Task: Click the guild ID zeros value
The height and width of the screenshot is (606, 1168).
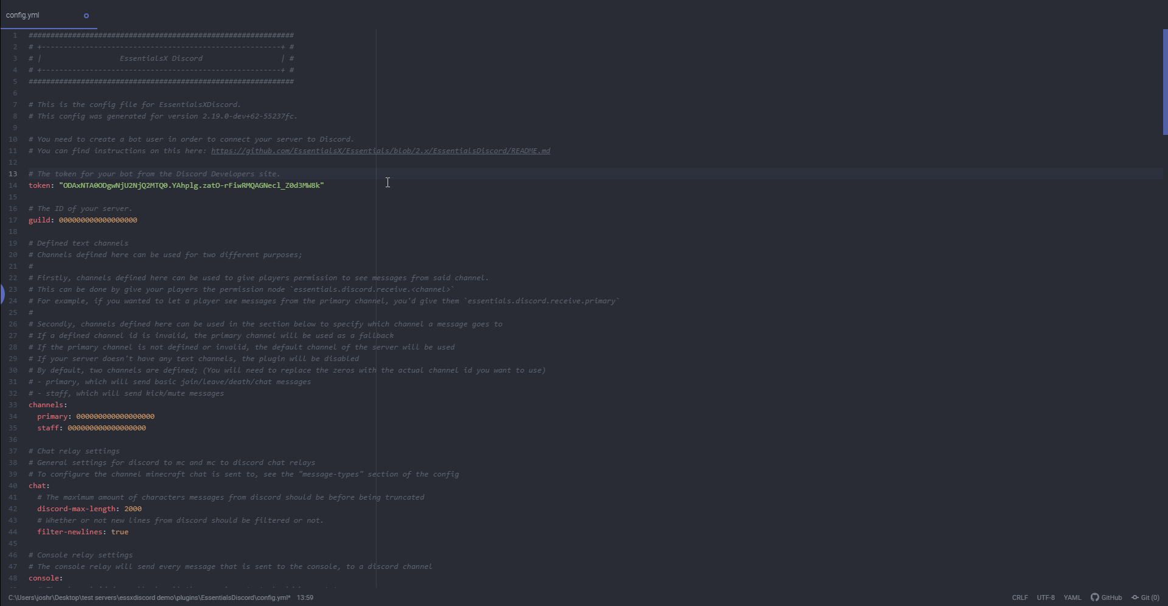Action: [x=98, y=220]
